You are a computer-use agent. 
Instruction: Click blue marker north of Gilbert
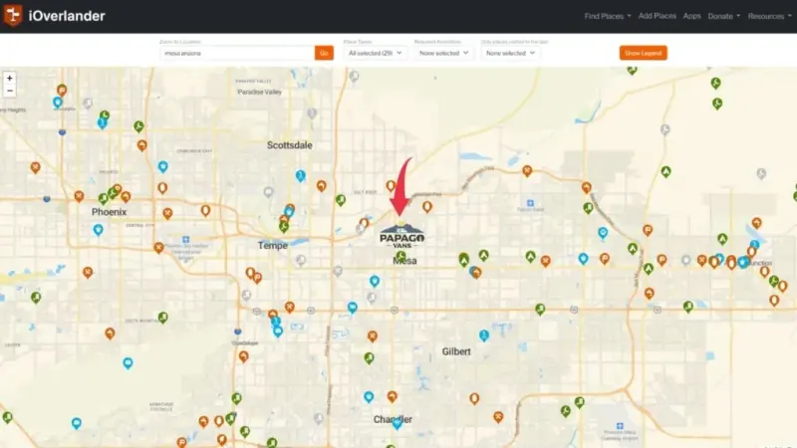[x=484, y=336]
